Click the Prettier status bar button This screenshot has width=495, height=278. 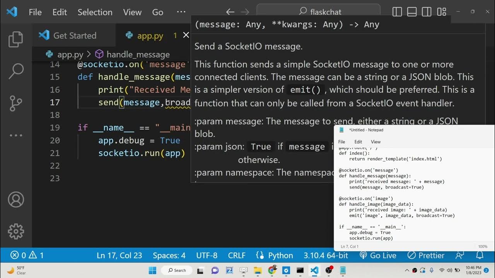click(x=426, y=255)
